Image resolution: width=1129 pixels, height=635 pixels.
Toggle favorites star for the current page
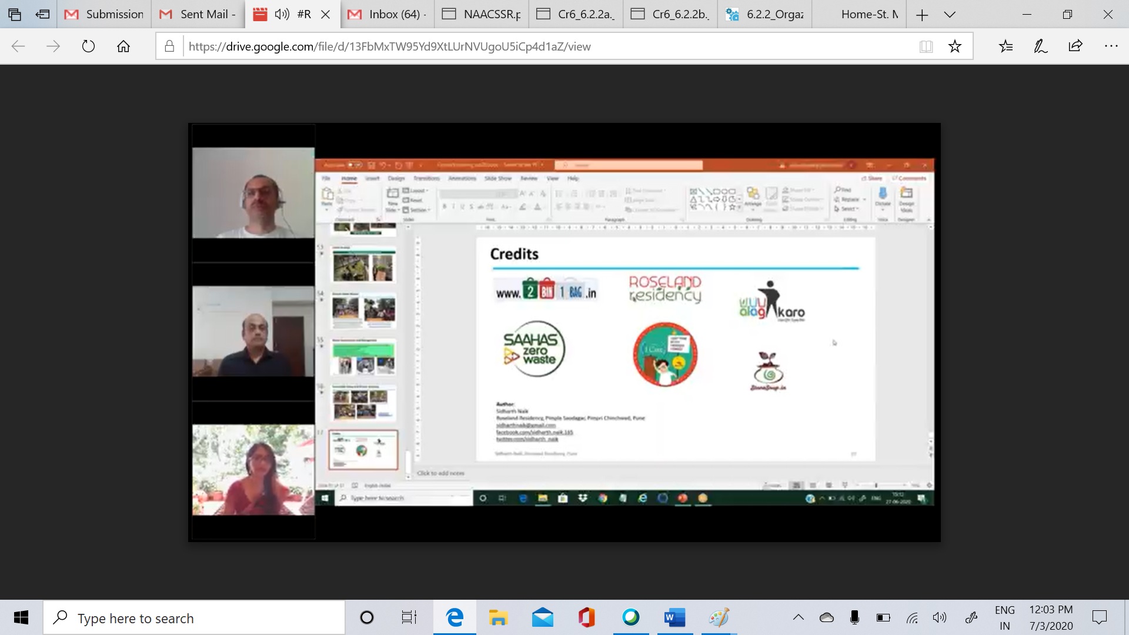956,46
